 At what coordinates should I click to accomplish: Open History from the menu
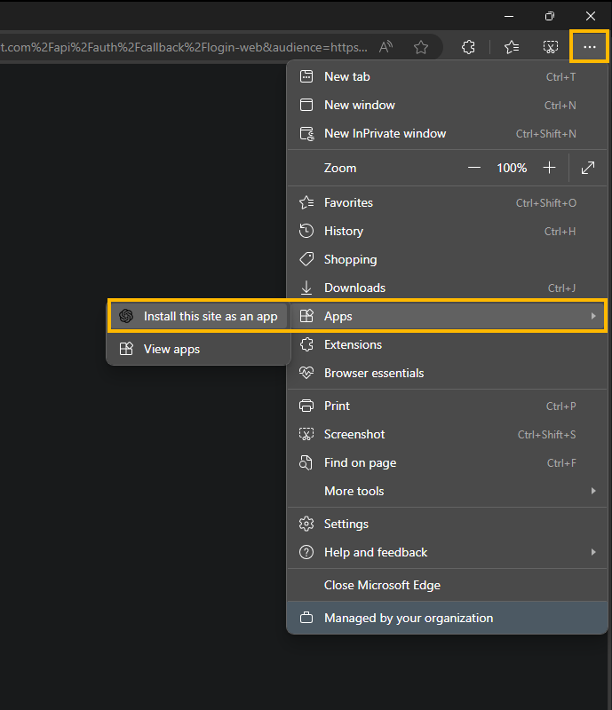coord(447,232)
